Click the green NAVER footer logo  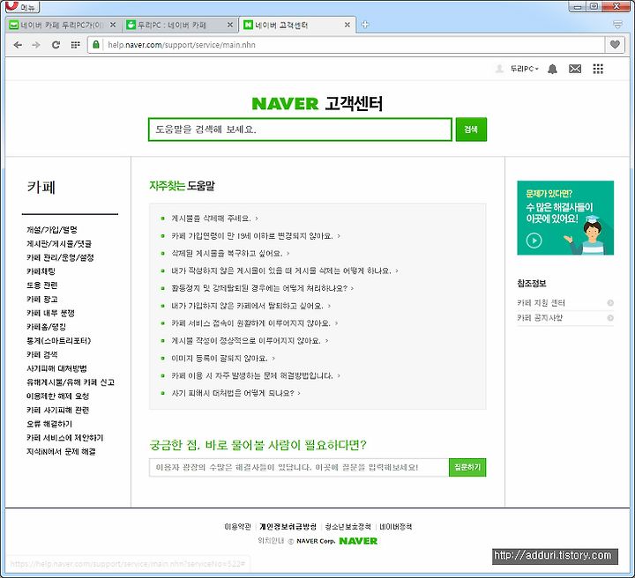point(358,541)
